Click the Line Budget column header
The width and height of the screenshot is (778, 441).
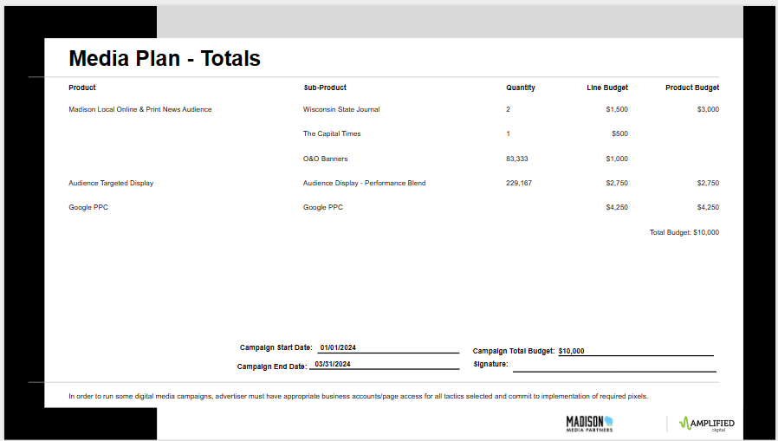[x=607, y=88]
